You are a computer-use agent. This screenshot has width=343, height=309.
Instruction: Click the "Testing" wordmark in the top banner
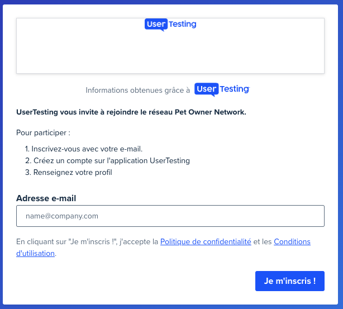pos(183,24)
